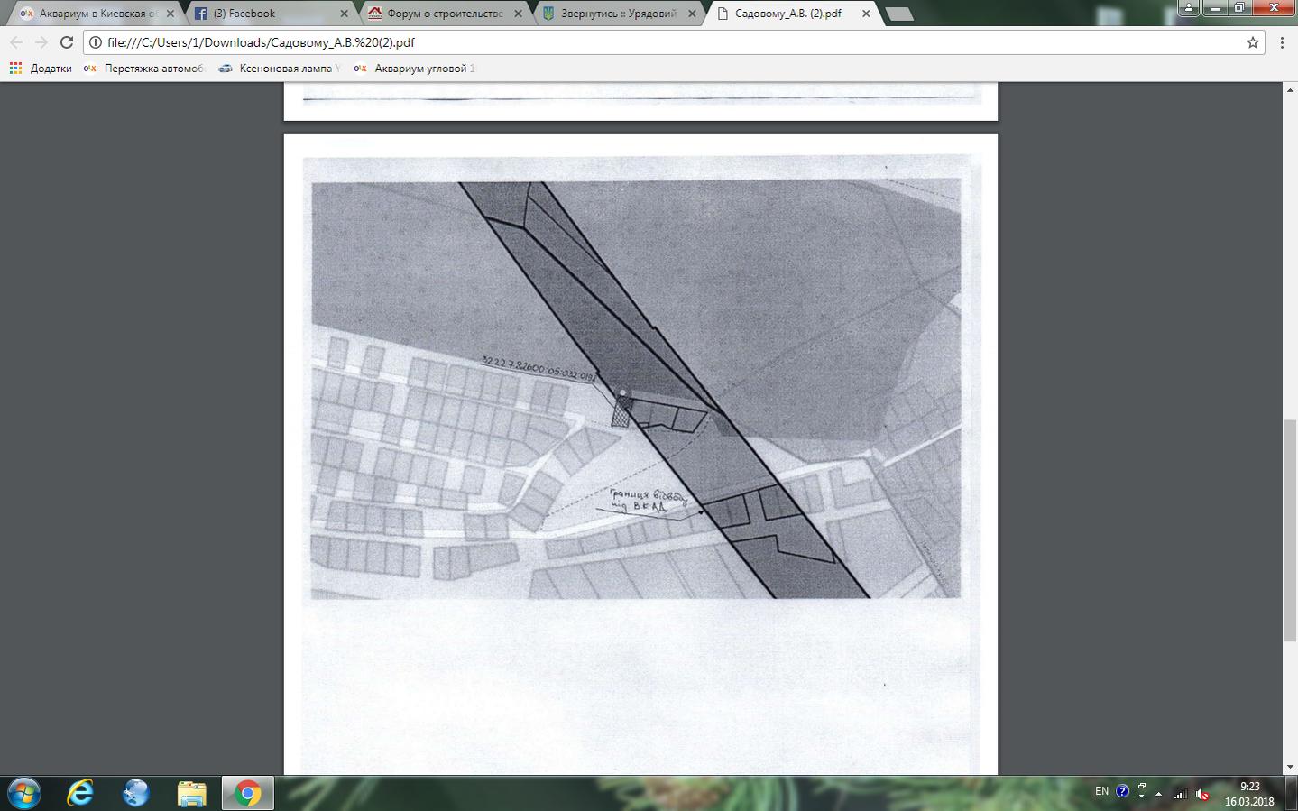Click the scanned map page in the PDF

coord(640,455)
